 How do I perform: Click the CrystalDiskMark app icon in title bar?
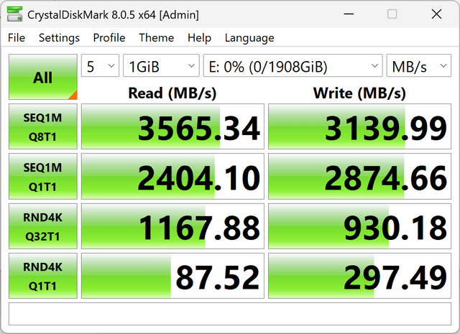(14, 14)
